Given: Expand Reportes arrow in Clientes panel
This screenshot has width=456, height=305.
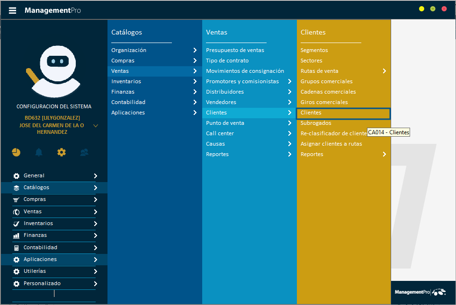Looking at the screenshot, I should pos(384,154).
